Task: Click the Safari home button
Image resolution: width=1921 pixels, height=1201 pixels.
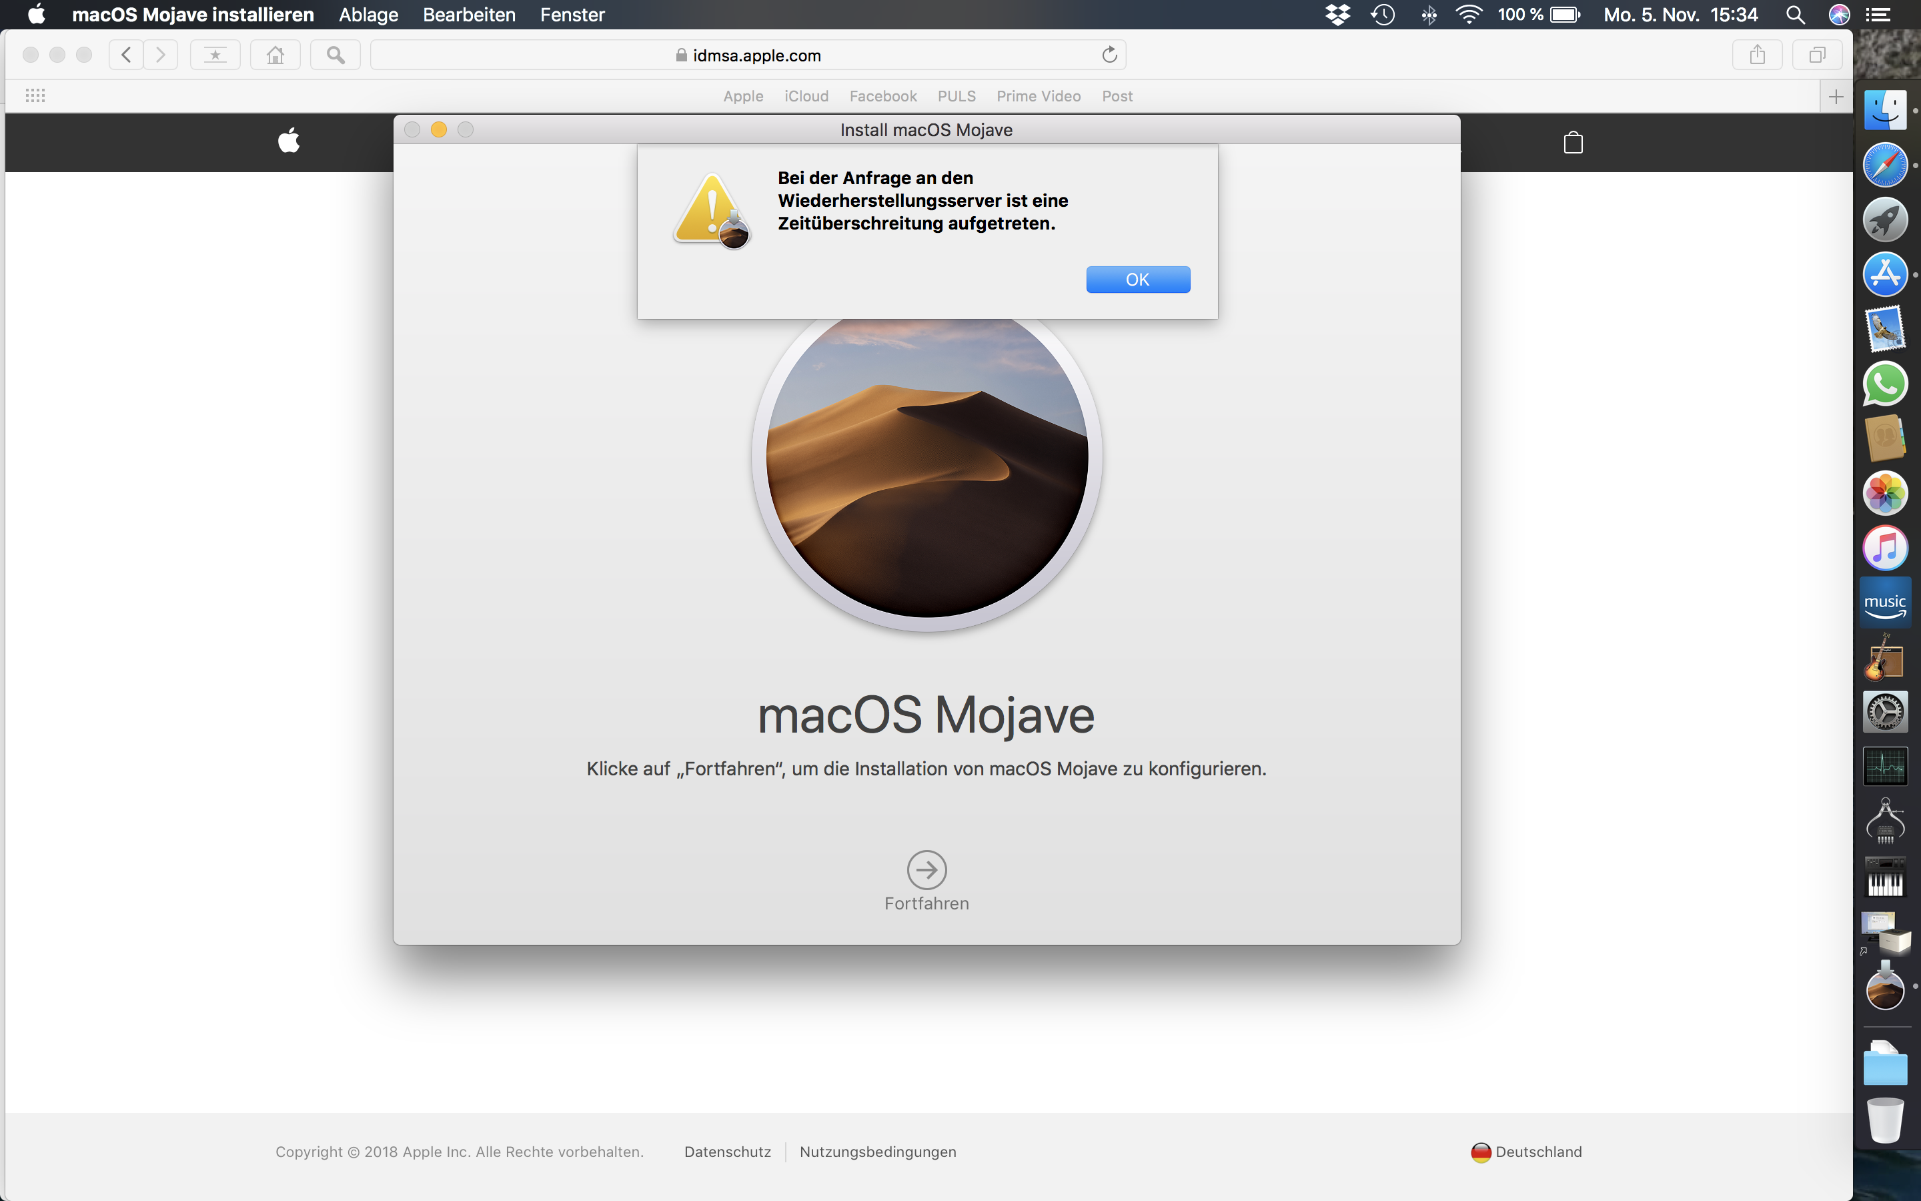Action: 275,55
